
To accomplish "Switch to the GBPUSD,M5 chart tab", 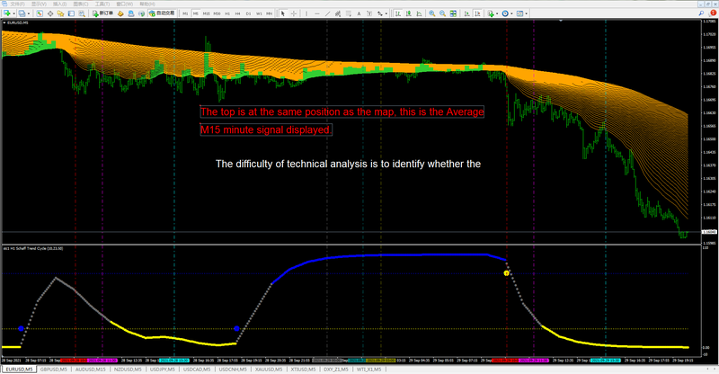I will tap(54, 370).
